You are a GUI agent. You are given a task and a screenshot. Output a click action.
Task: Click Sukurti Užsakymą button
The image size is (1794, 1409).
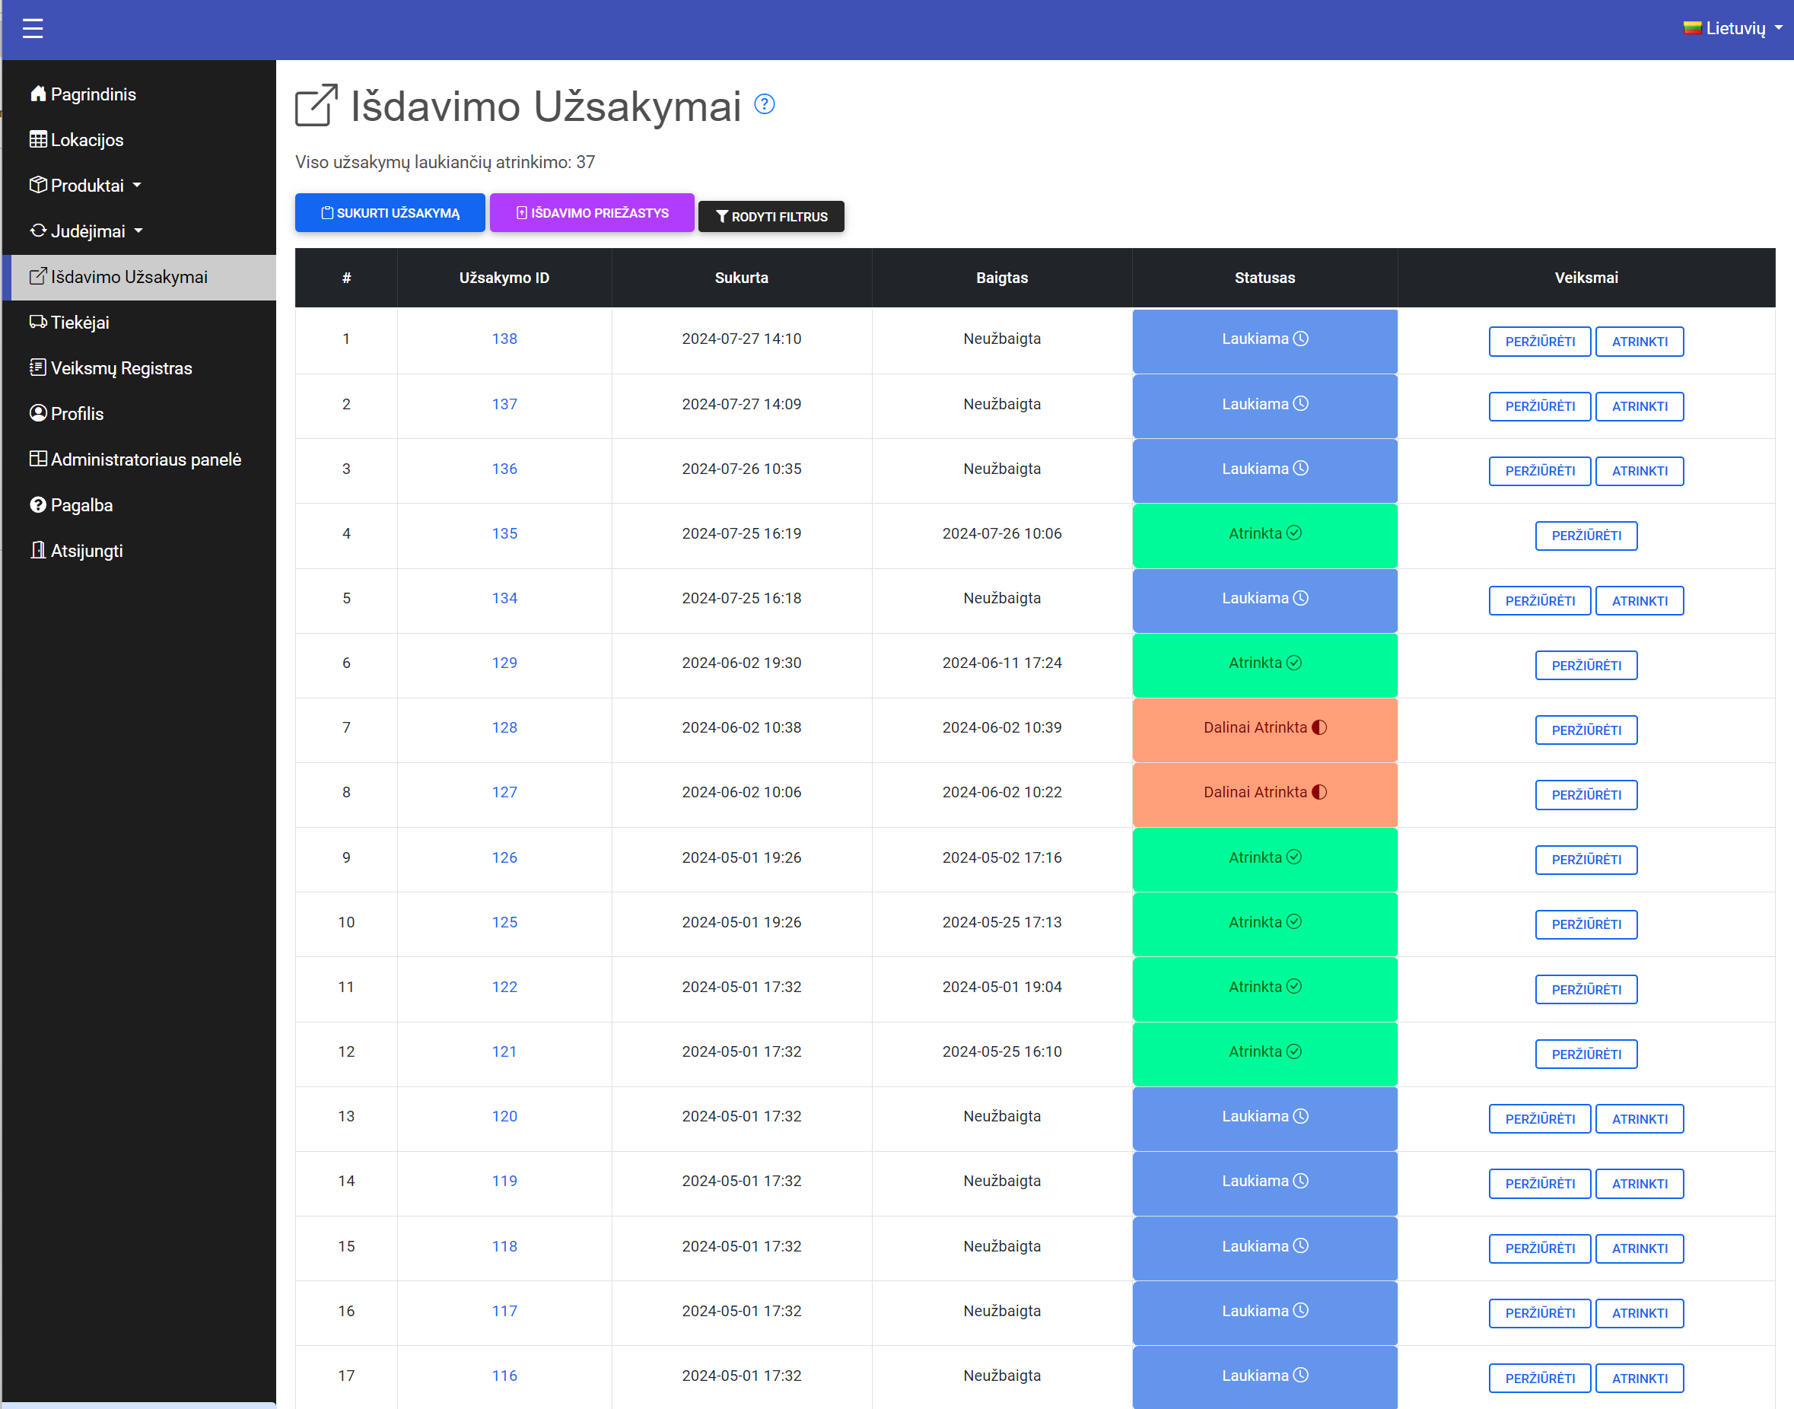[x=390, y=213]
